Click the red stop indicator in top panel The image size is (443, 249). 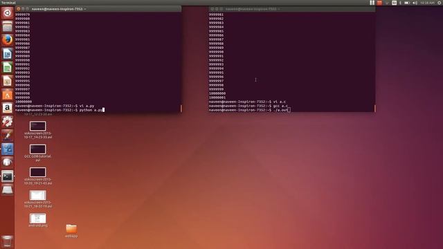[379, 3]
